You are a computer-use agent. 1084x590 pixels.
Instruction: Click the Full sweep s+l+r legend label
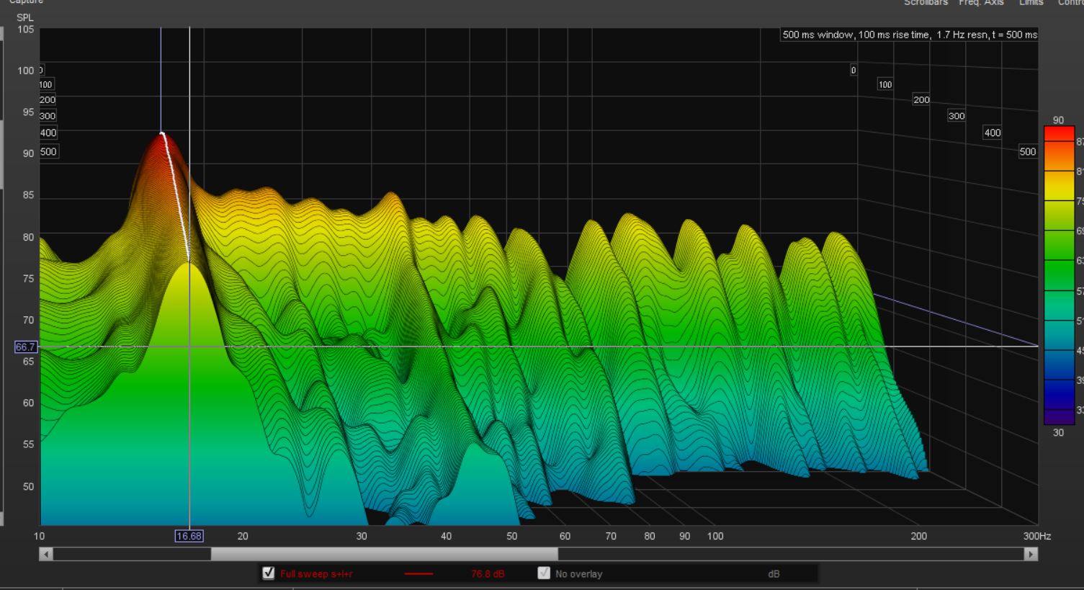pos(316,574)
